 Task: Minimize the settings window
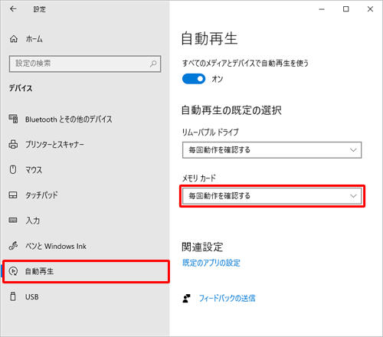tap(322, 9)
